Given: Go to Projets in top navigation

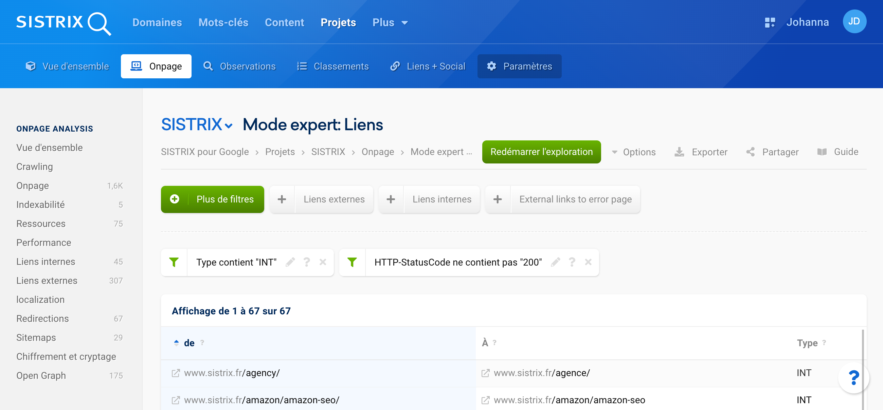Looking at the screenshot, I should [x=338, y=22].
